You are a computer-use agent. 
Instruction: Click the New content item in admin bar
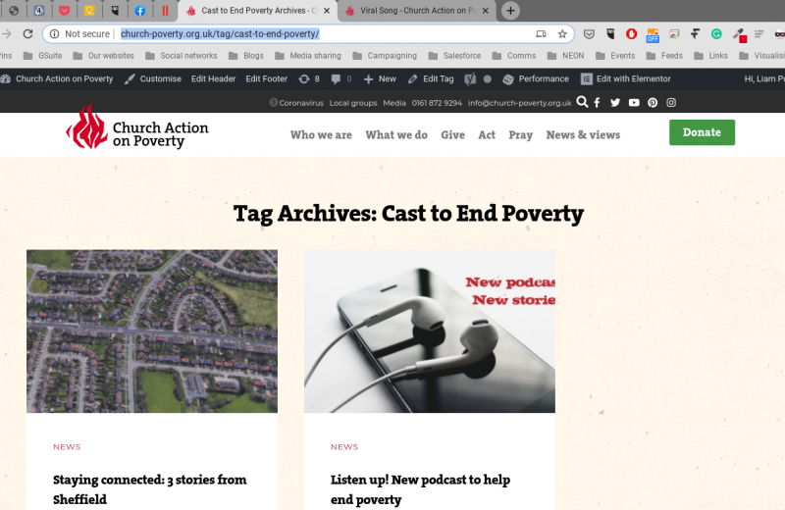click(380, 78)
